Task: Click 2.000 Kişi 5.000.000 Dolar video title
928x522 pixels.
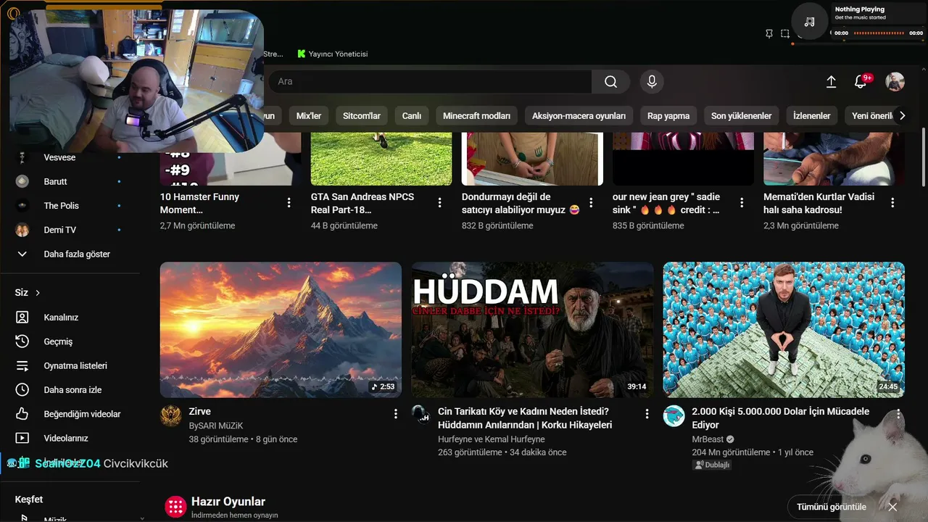Action: (x=780, y=418)
